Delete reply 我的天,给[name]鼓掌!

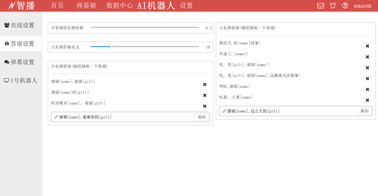pyautogui.click(x=367, y=46)
